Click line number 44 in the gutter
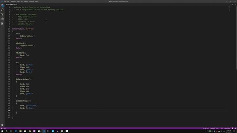 (9, 110)
